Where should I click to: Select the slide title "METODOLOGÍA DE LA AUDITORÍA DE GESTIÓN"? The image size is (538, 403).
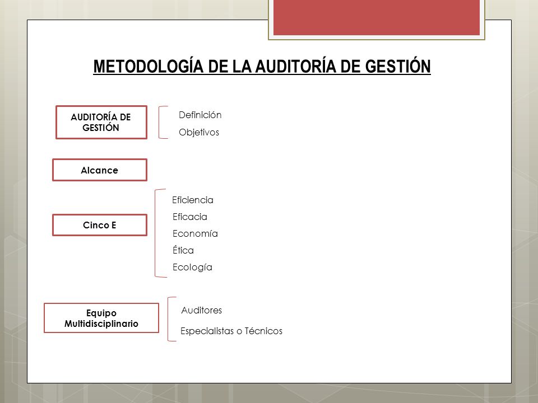(262, 67)
